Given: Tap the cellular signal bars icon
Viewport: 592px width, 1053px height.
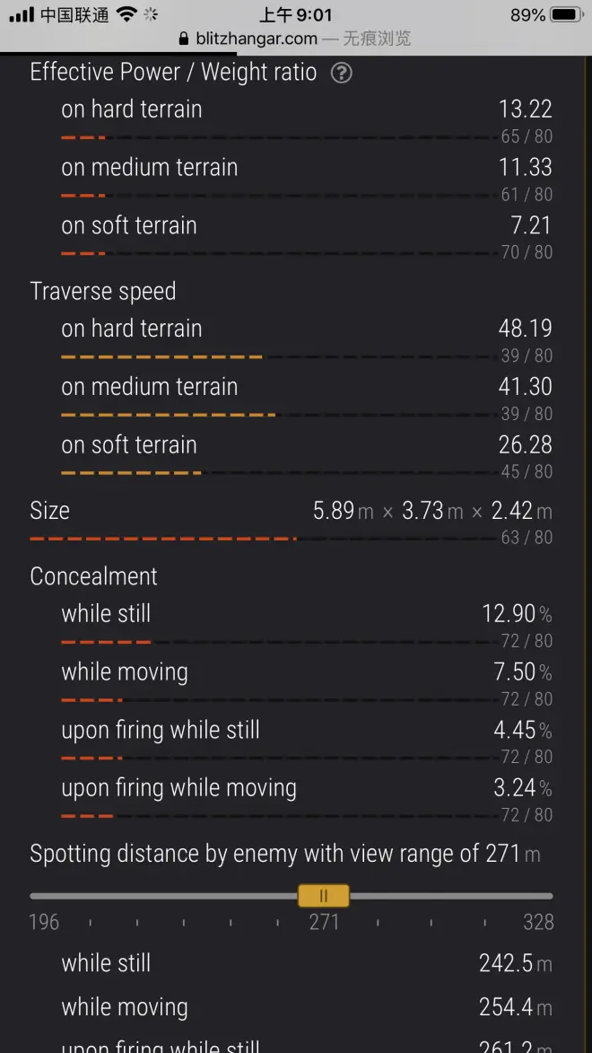Looking at the screenshot, I should click(x=22, y=15).
